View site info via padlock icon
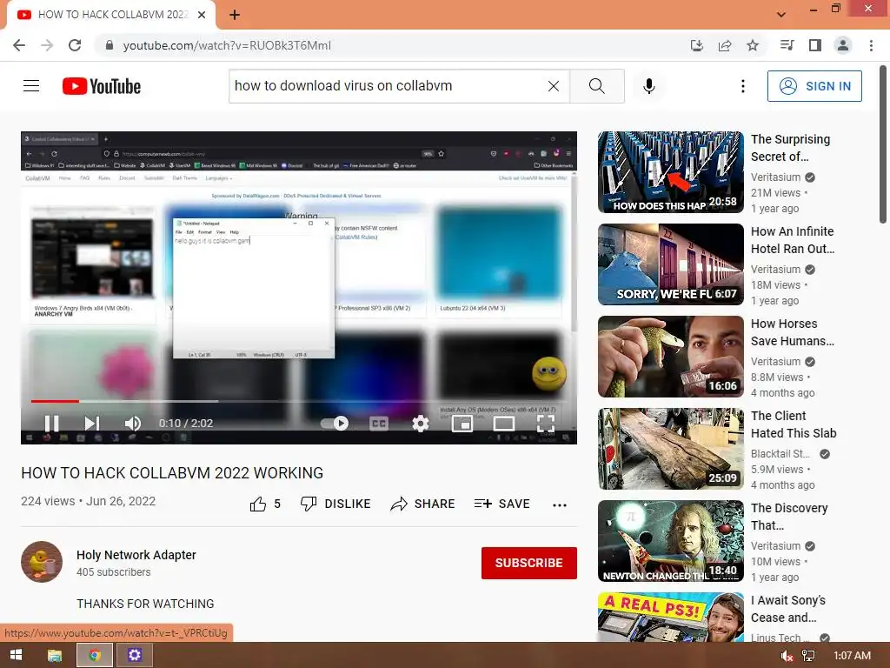Image resolution: width=890 pixels, height=668 pixels. point(110,45)
